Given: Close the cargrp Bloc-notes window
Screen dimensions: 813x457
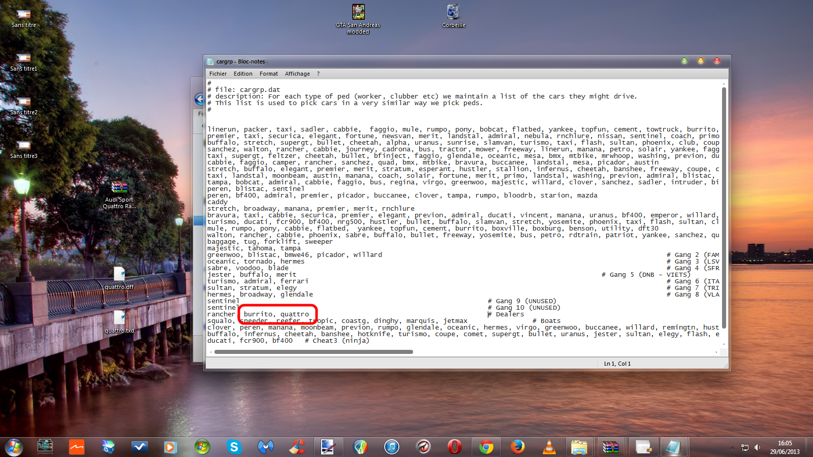Looking at the screenshot, I should pos(717,61).
